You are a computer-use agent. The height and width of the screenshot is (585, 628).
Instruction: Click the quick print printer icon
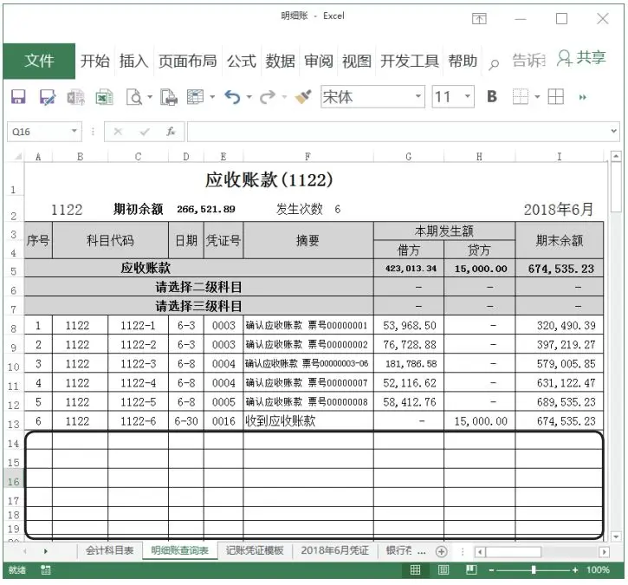pos(169,97)
